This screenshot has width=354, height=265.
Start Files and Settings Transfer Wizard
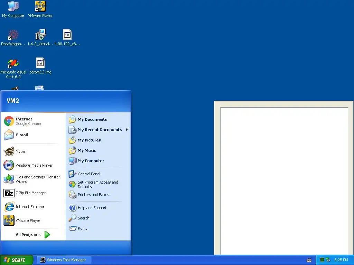[x=33, y=179]
